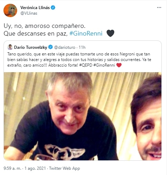
Task: Click the quoted tweet text body
Action: tap(79, 60)
